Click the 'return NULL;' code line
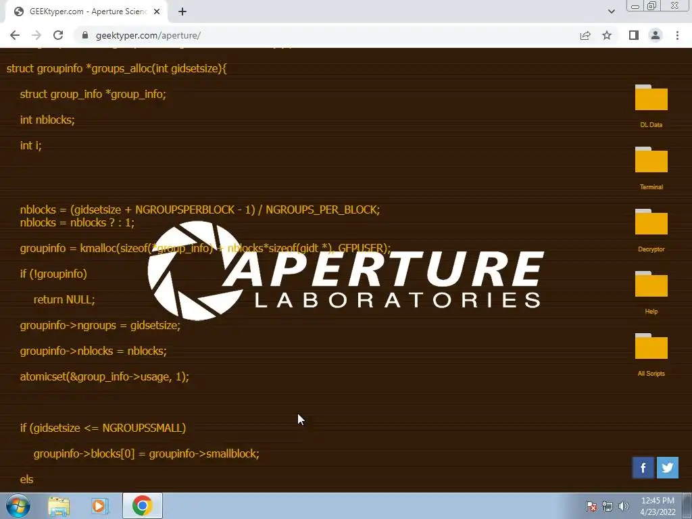 point(64,299)
